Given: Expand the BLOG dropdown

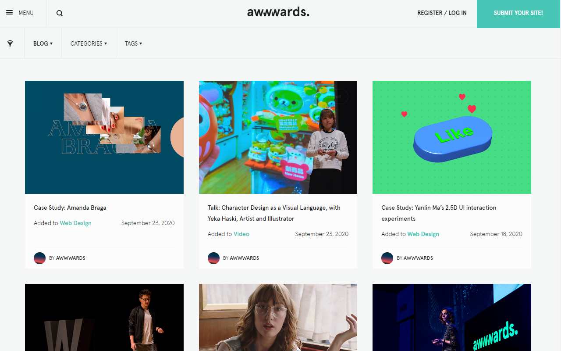Looking at the screenshot, I should point(43,43).
